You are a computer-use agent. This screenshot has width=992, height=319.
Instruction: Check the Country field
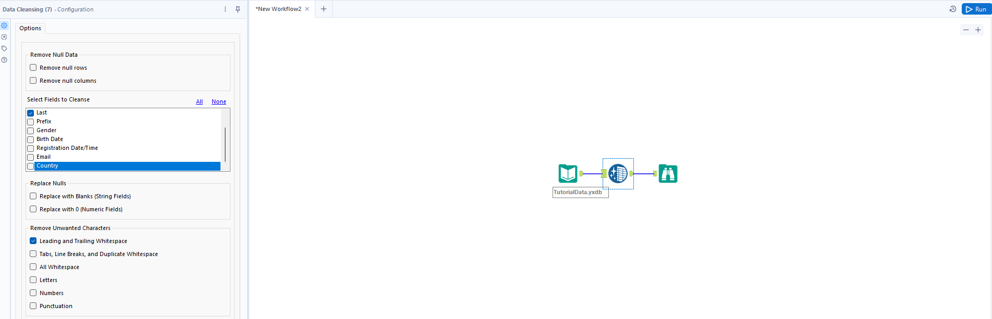pos(31,166)
